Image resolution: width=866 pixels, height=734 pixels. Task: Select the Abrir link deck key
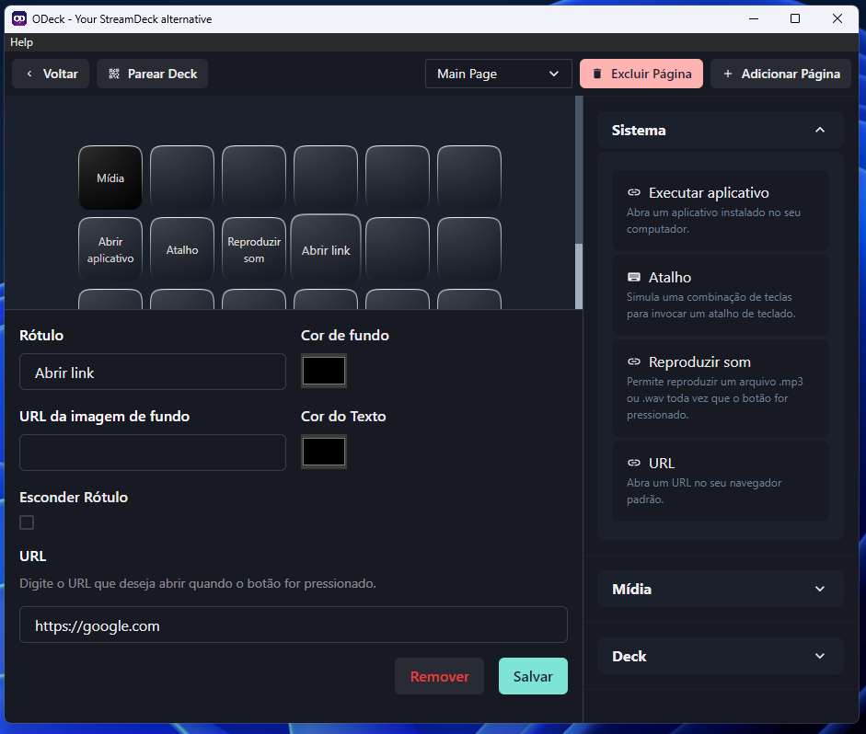click(325, 248)
